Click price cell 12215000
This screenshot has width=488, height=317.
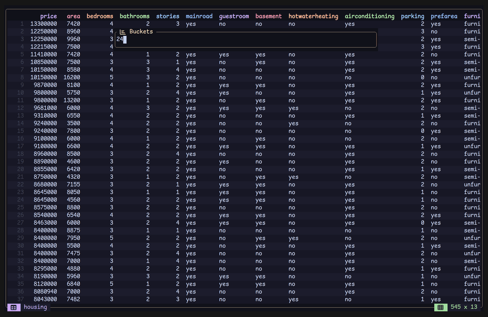click(44, 47)
